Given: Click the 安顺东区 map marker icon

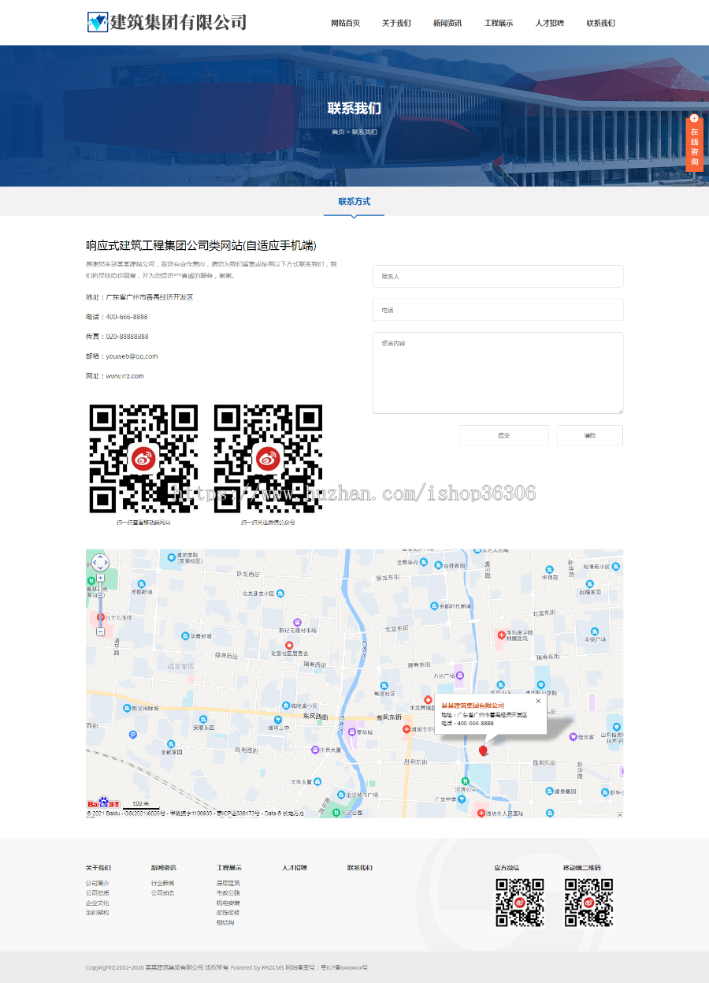Looking at the screenshot, I should click(203, 720).
